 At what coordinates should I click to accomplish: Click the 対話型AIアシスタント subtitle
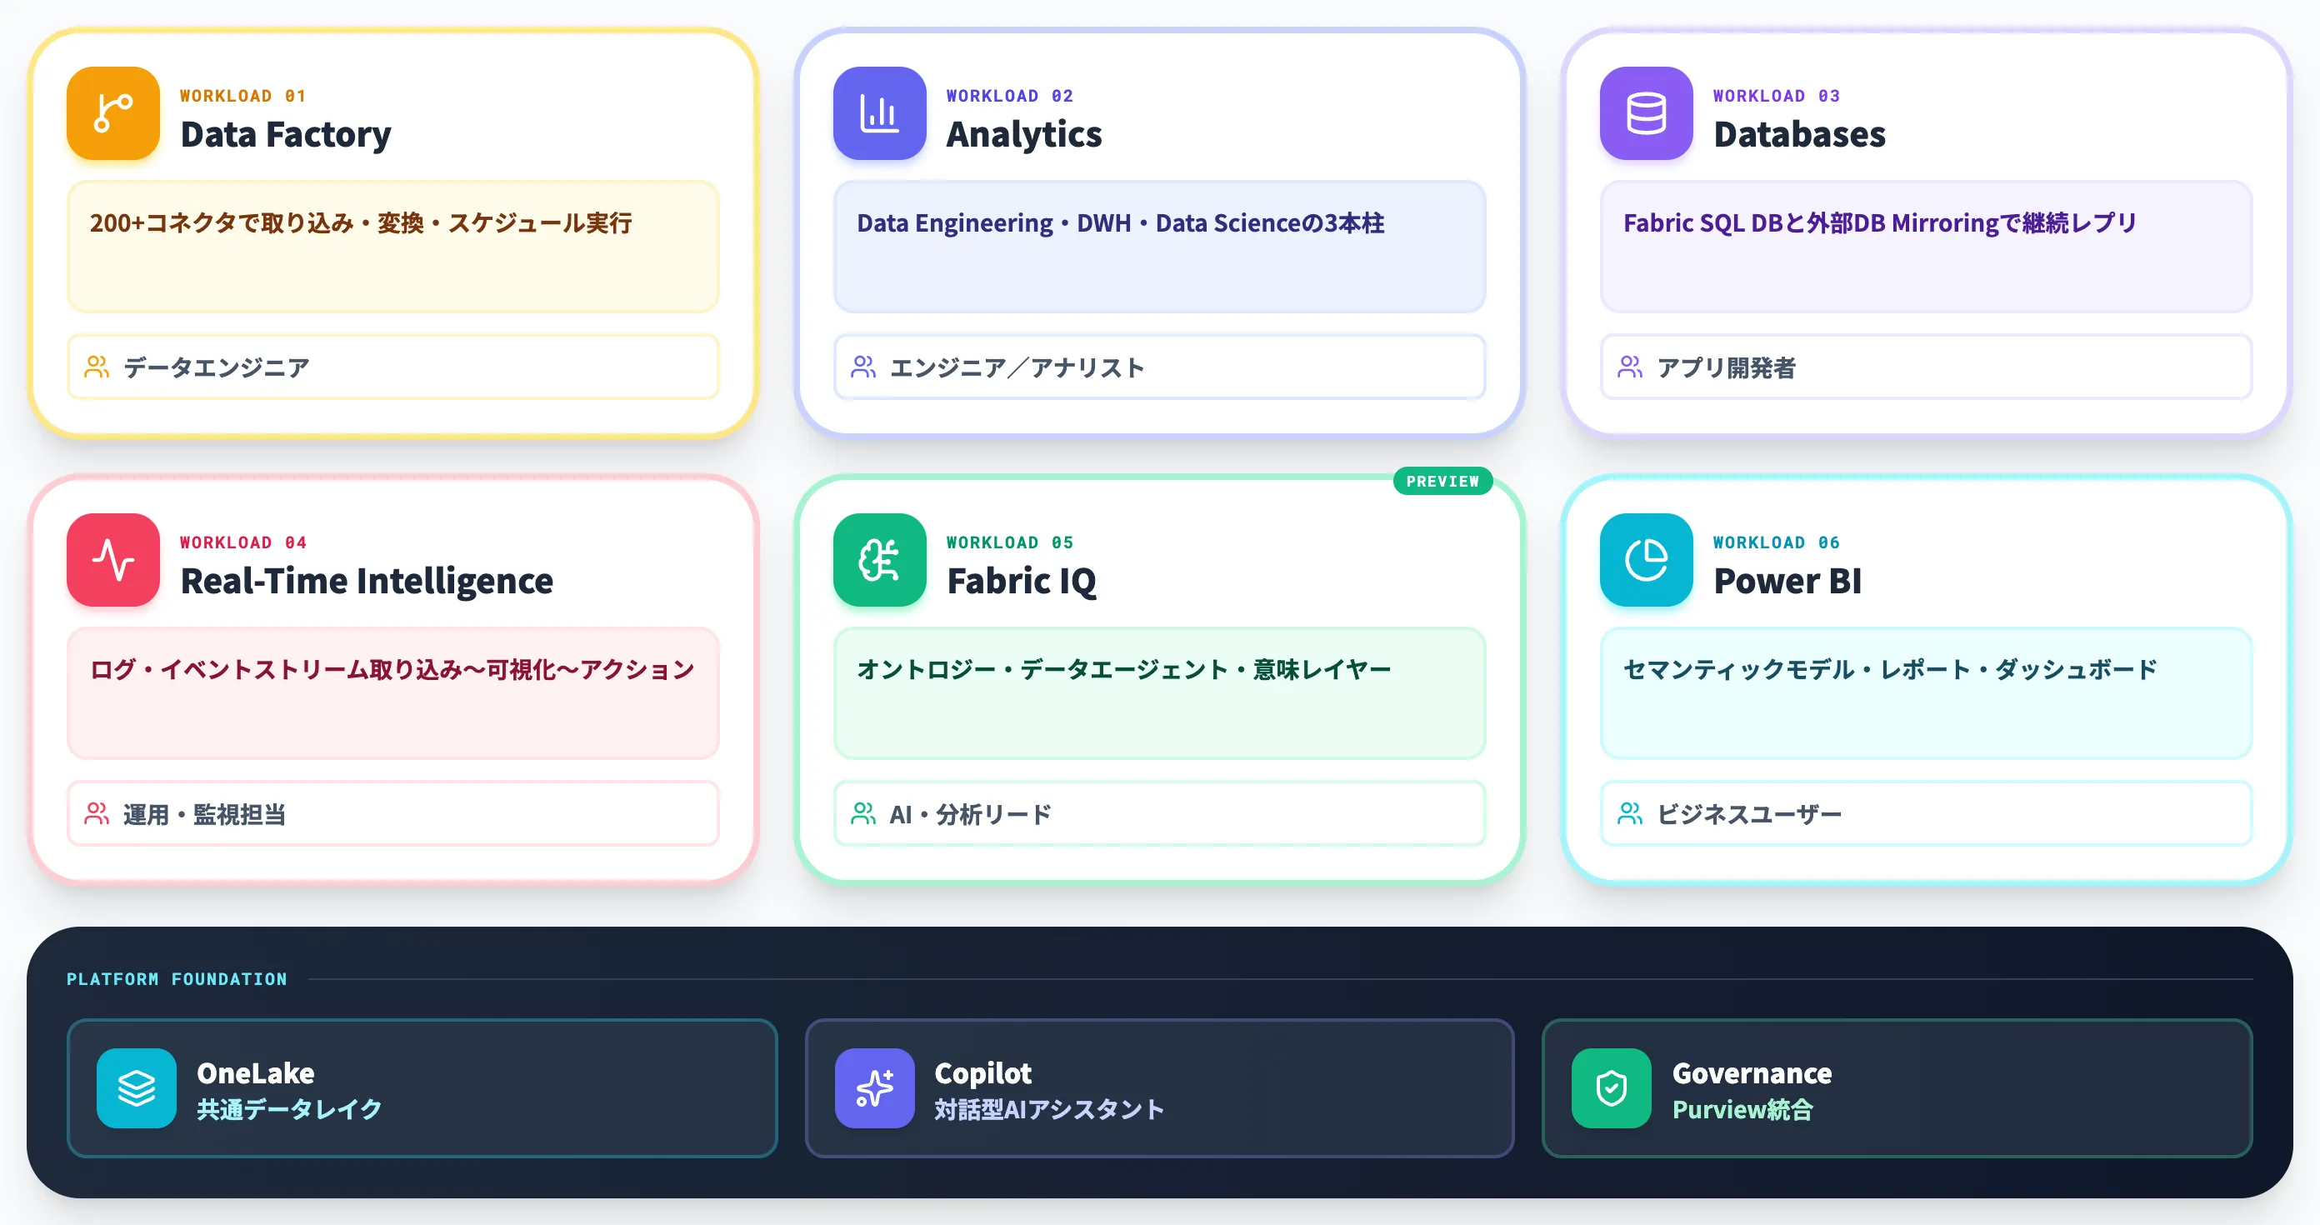click(1049, 1109)
